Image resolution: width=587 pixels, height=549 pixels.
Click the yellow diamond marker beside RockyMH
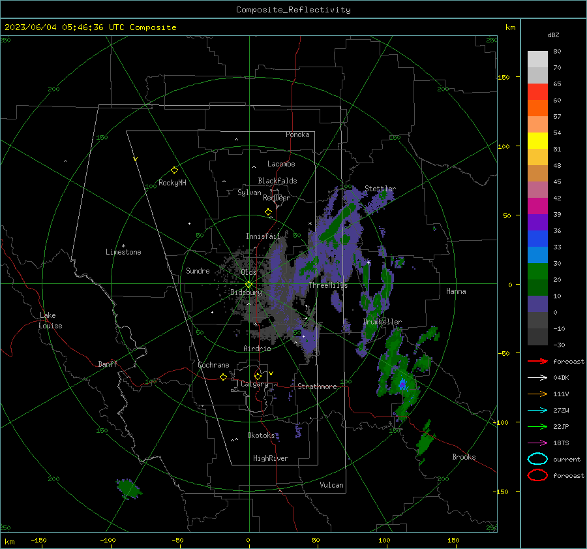click(174, 170)
